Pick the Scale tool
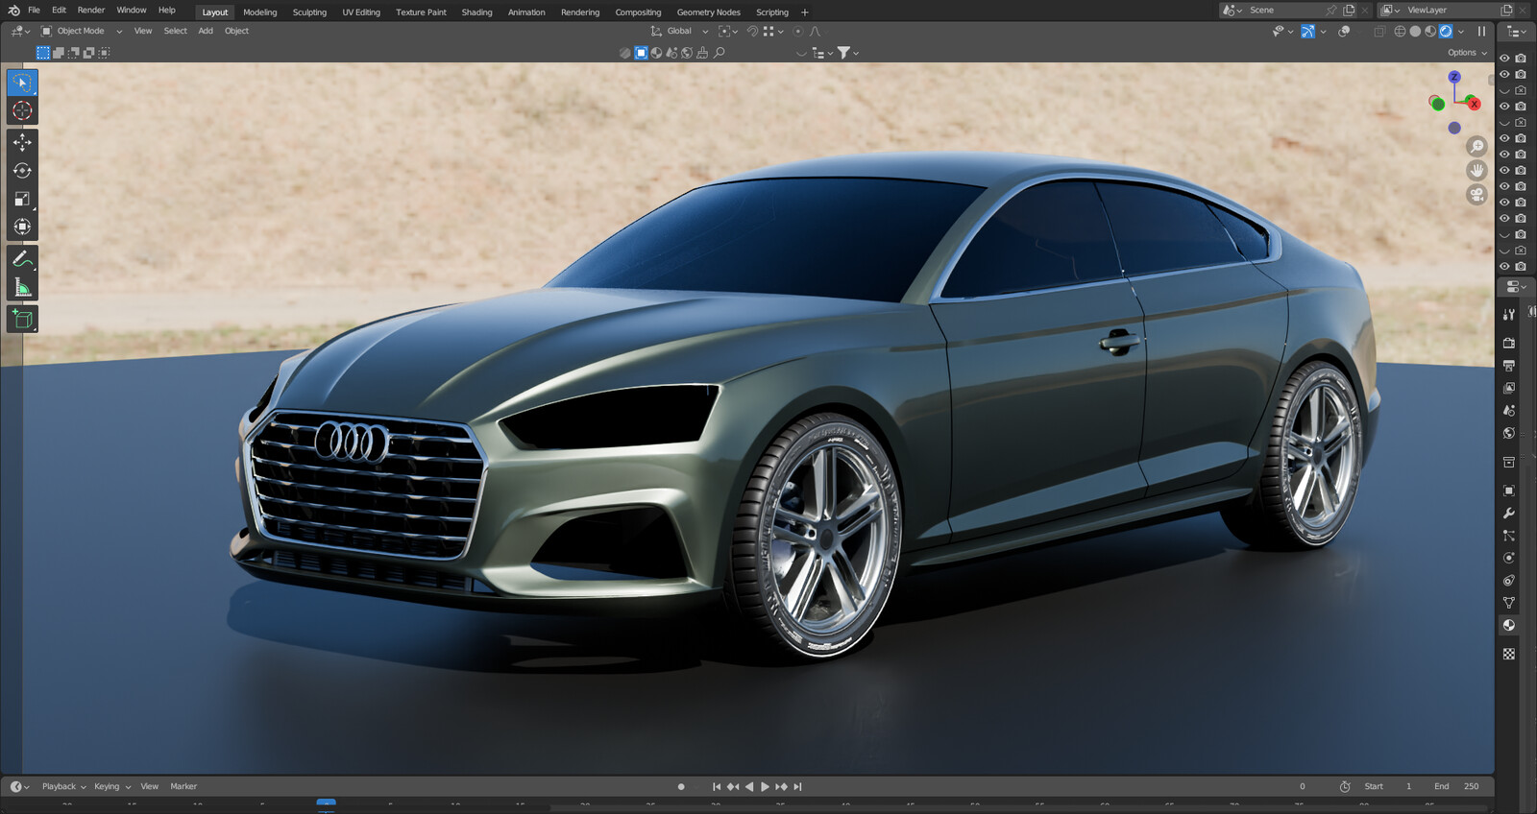 click(x=22, y=199)
